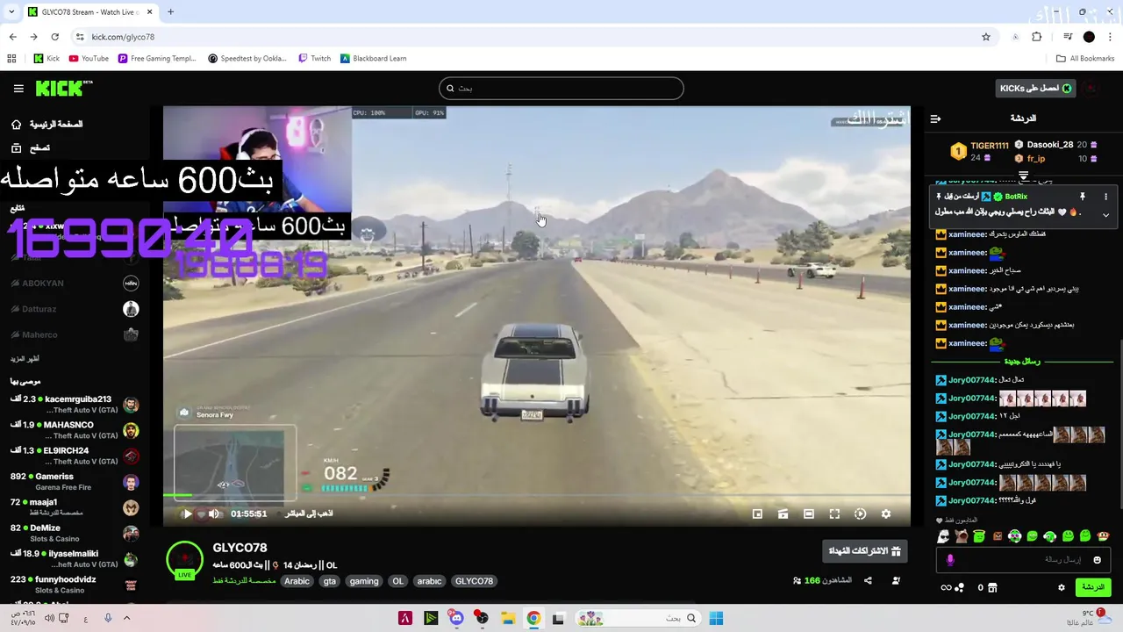Open the chat shop store icon
This screenshot has height=632, width=1123.
point(992,588)
